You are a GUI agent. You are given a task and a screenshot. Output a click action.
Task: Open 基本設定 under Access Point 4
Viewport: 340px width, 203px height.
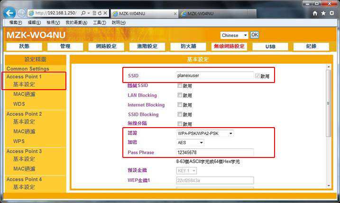tap(24, 187)
